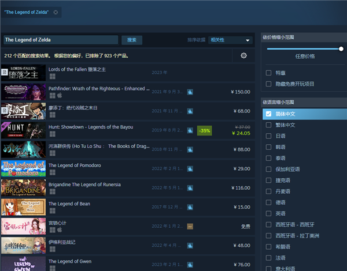Check the 希腊语 language filter
Image resolution: width=347 pixels, height=271 pixels.
click(x=268, y=247)
